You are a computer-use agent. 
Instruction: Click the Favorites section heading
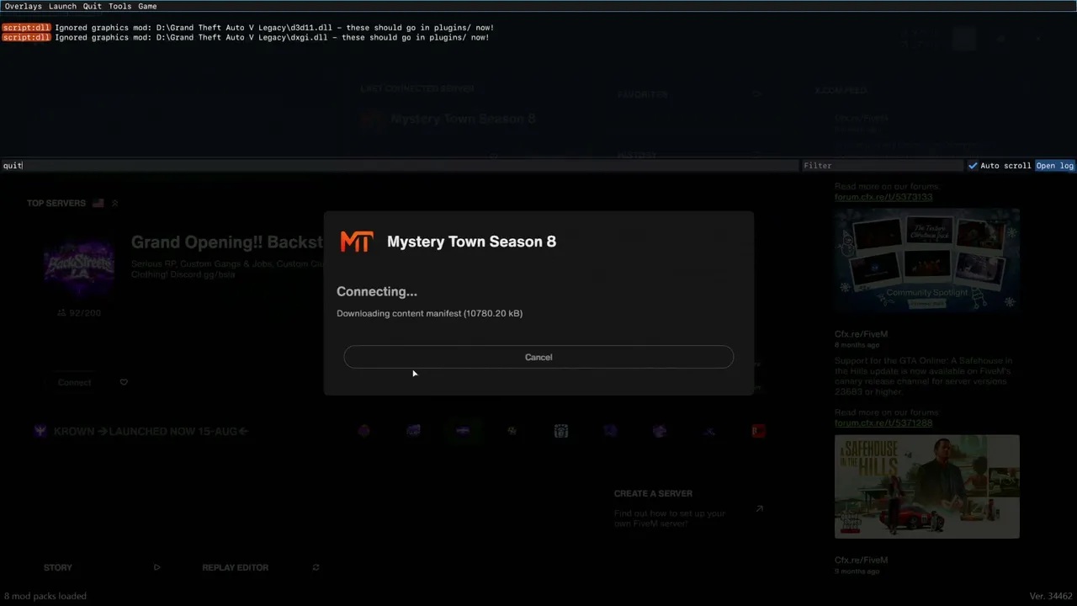pyautogui.click(x=643, y=94)
